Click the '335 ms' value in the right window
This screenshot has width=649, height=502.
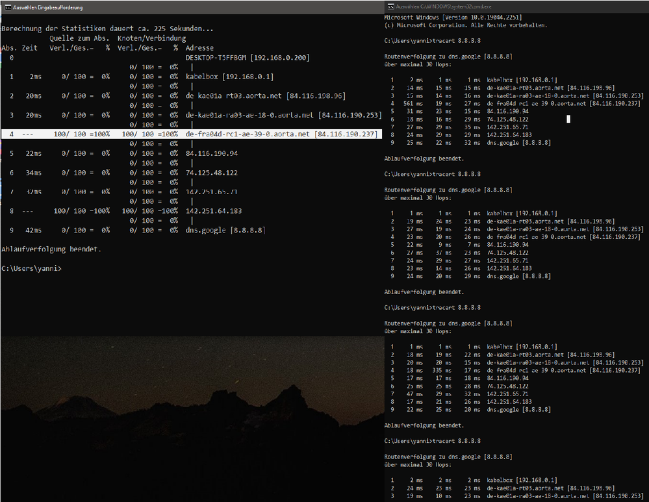(442, 370)
